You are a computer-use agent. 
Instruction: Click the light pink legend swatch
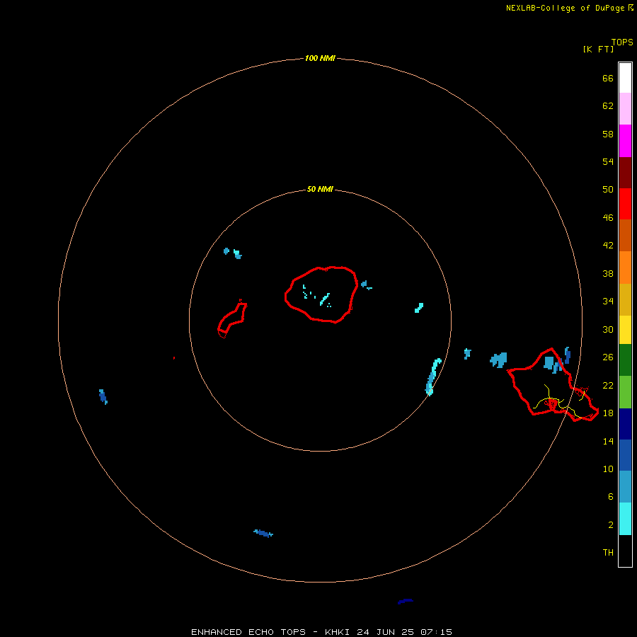pyautogui.click(x=625, y=108)
